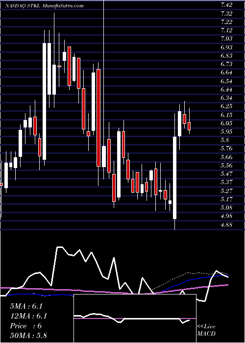245x343 pixels.
Task: Click the tall white candle rising from 4.98
Action: [174, 178]
